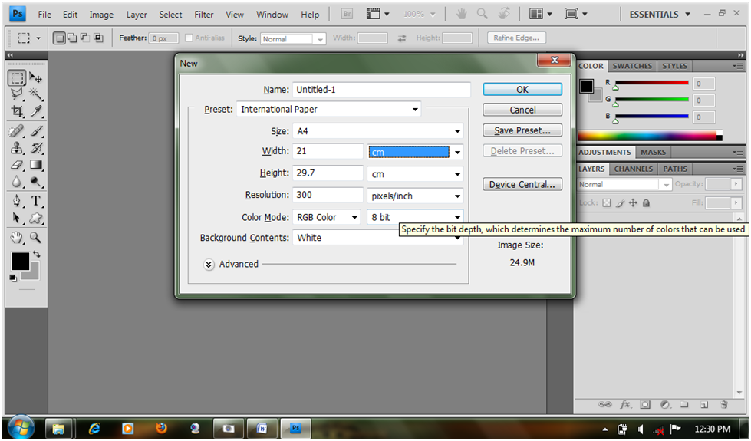Expand the Advanced section

coord(209,265)
